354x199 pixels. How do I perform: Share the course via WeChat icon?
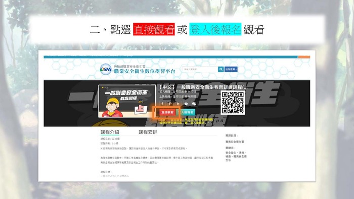click(x=194, y=104)
